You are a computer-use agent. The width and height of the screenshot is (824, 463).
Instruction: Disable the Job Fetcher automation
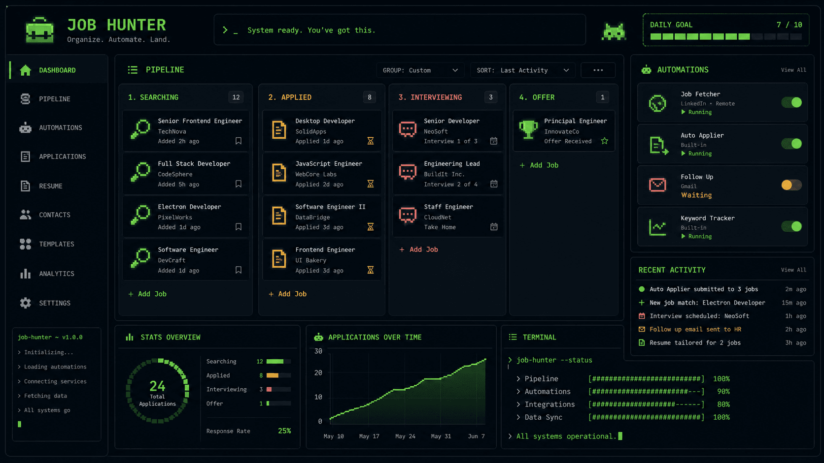pyautogui.click(x=791, y=102)
